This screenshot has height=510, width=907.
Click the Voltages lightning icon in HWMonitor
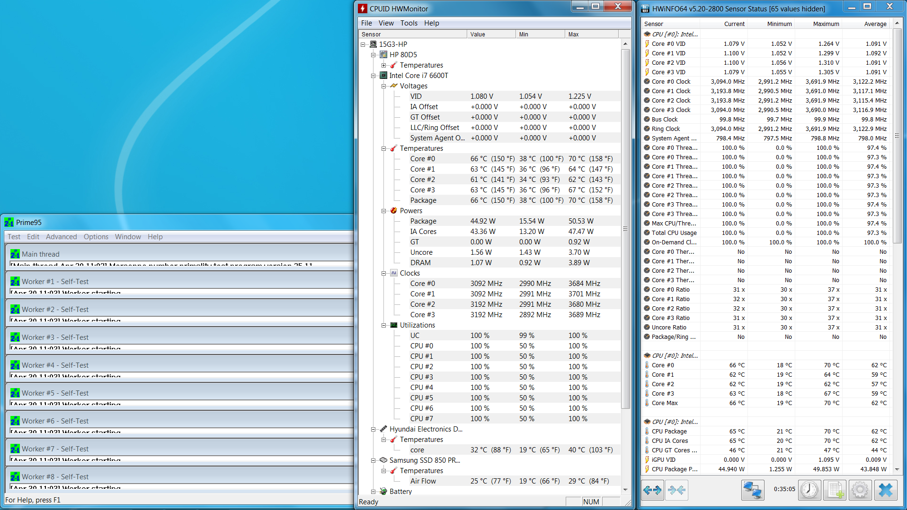click(x=394, y=86)
